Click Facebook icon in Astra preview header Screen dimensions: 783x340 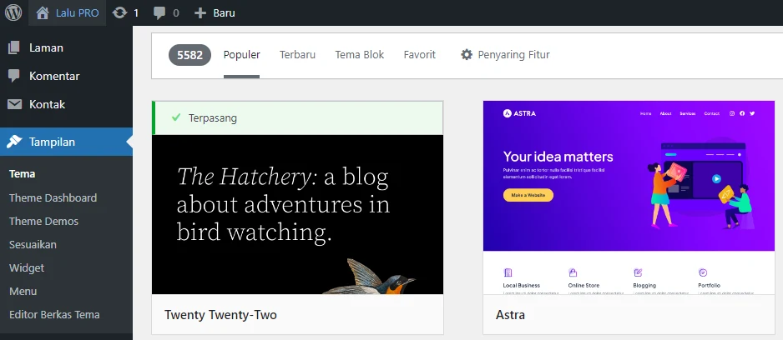pyautogui.click(x=742, y=113)
